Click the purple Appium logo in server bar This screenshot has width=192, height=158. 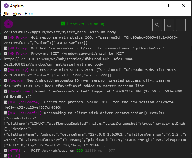click(9, 24)
